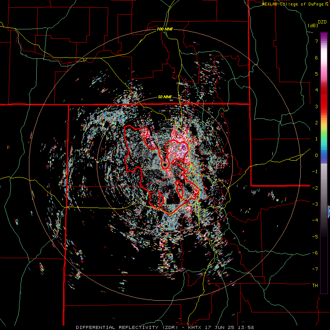This screenshot has height=330, width=330.
Task: Select the 7 dB tick label
Action: [x=316, y=41]
